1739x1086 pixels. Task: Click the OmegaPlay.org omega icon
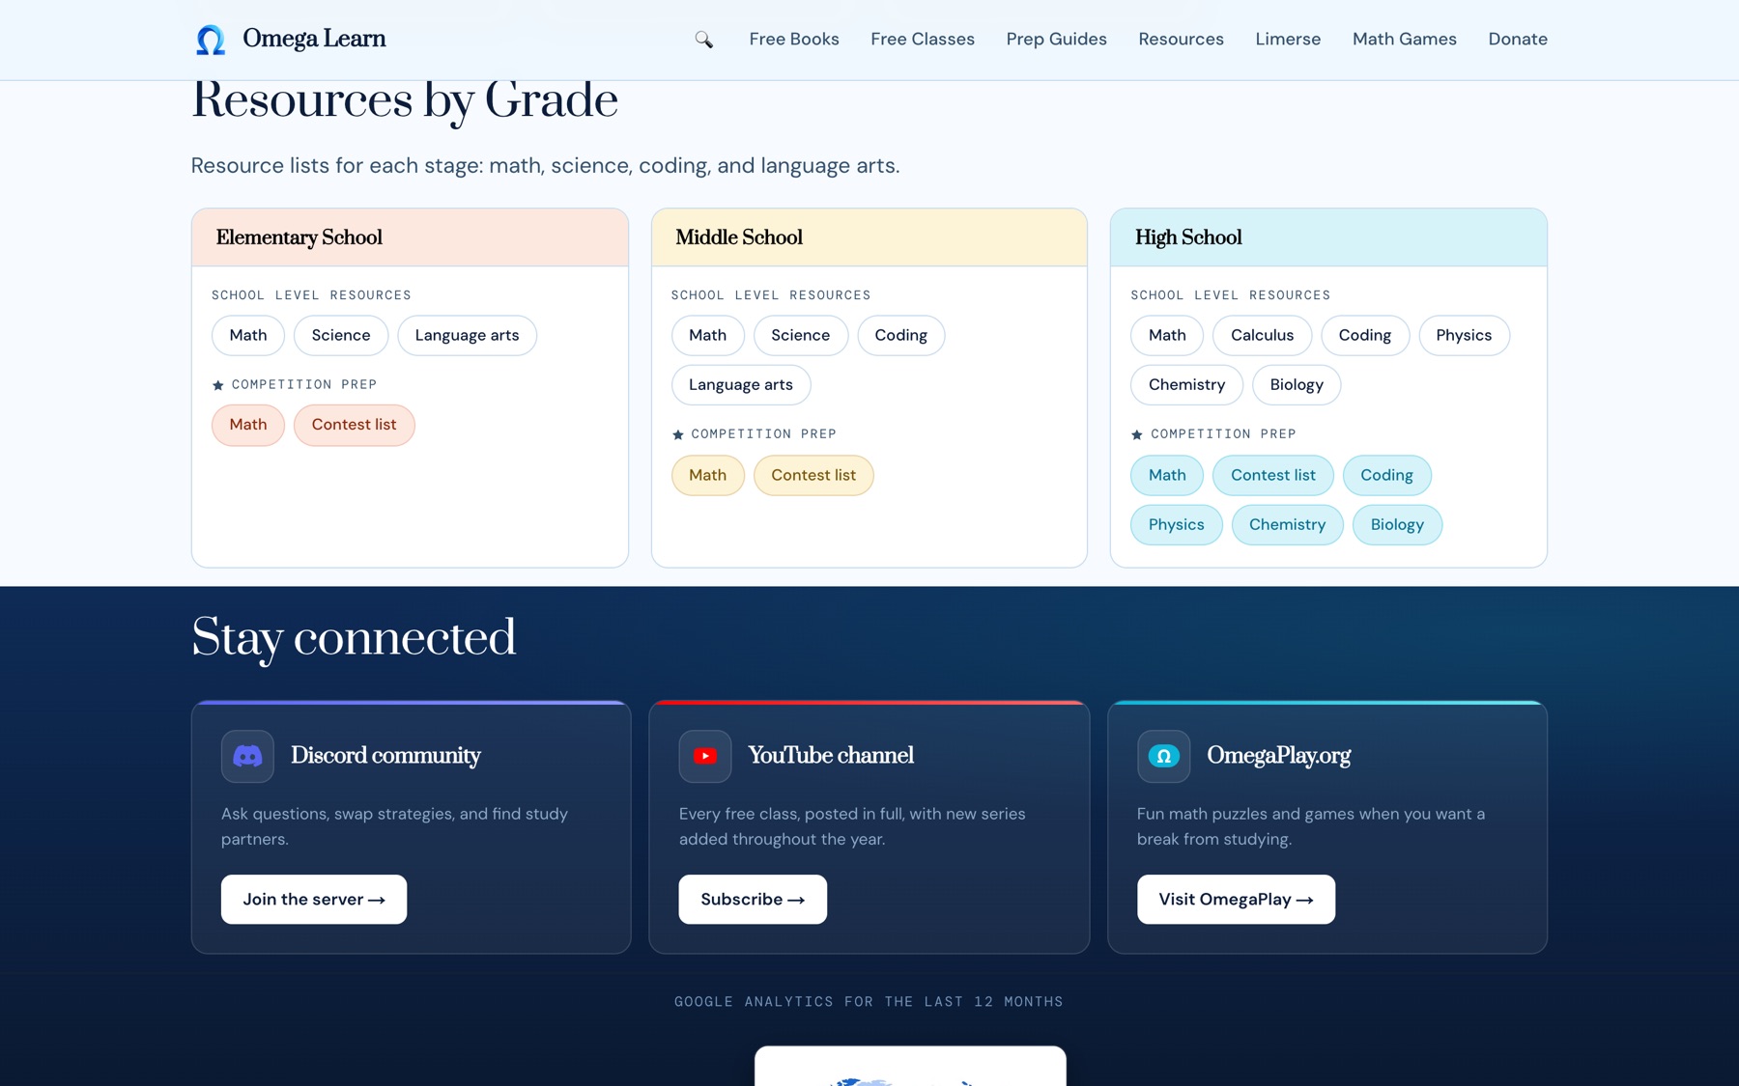point(1163,756)
